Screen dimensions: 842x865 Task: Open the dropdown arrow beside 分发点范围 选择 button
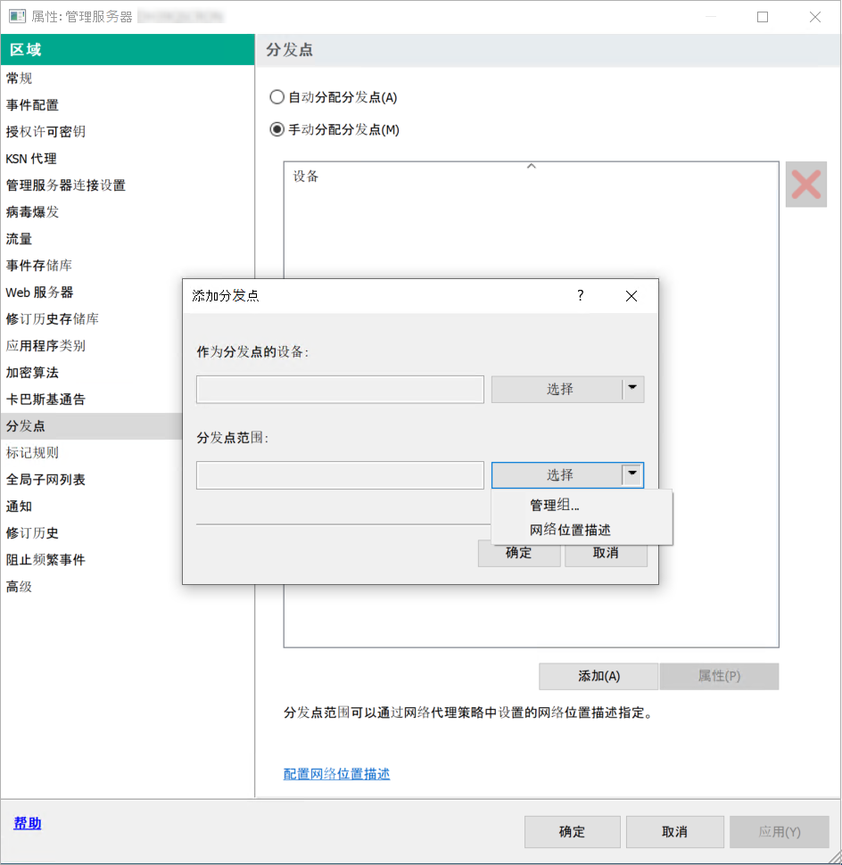[632, 474]
